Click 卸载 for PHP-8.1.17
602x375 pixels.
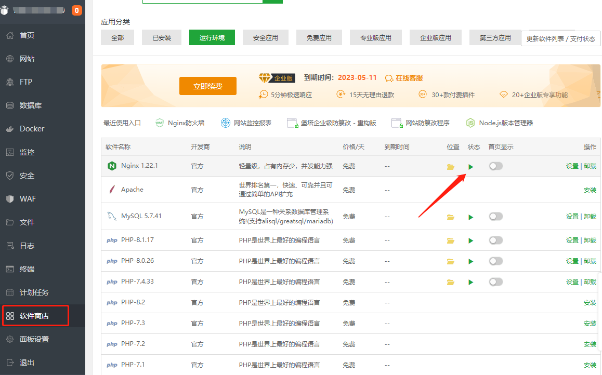point(590,240)
